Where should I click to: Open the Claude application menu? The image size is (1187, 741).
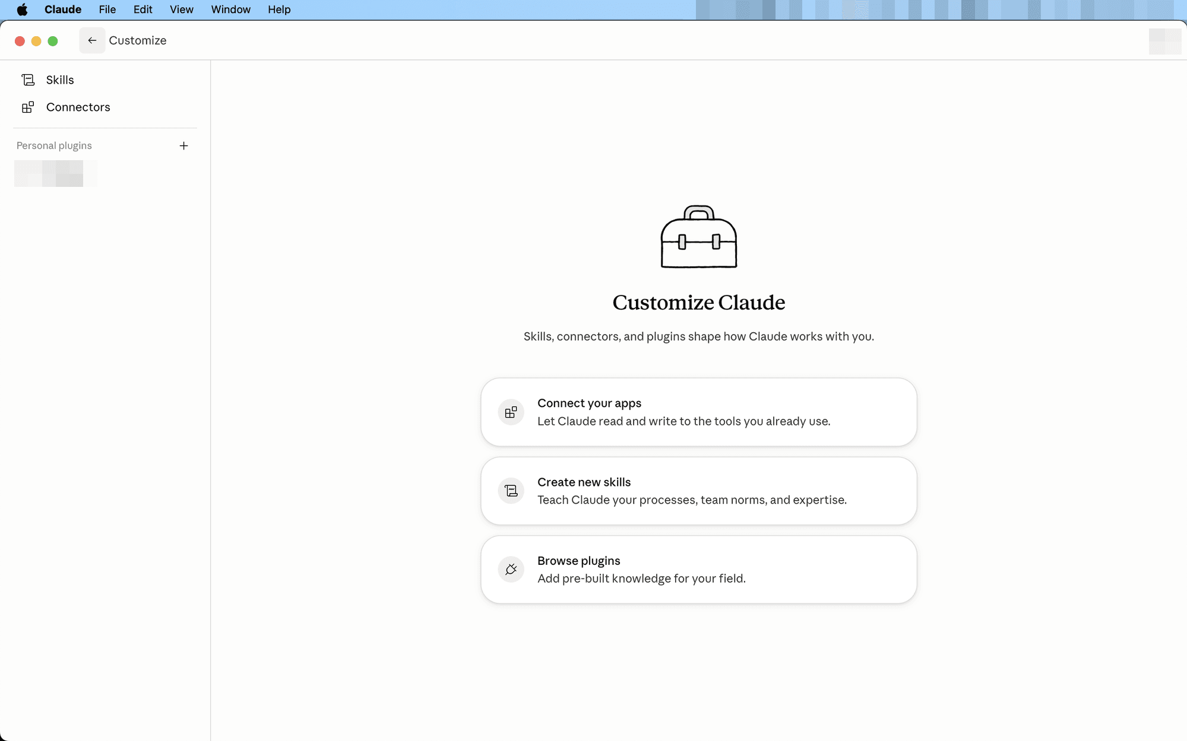(63, 9)
